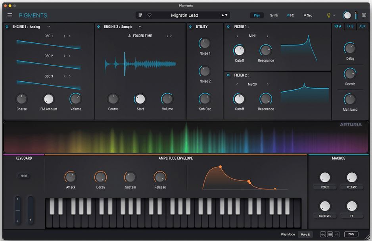This screenshot has height=241, width=372.
Task: Toggle Filter 2 power button
Action: tap(228, 75)
